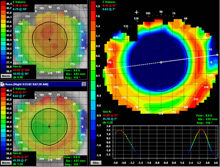Click the white plus marker near 120 degrees

click(137, 12)
